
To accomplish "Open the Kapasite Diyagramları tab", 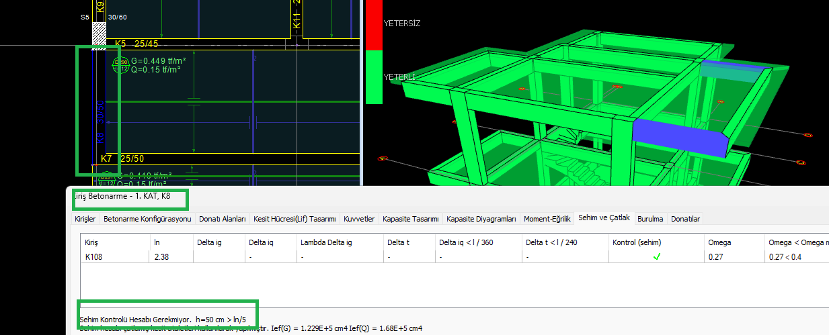I will [481, 219].
